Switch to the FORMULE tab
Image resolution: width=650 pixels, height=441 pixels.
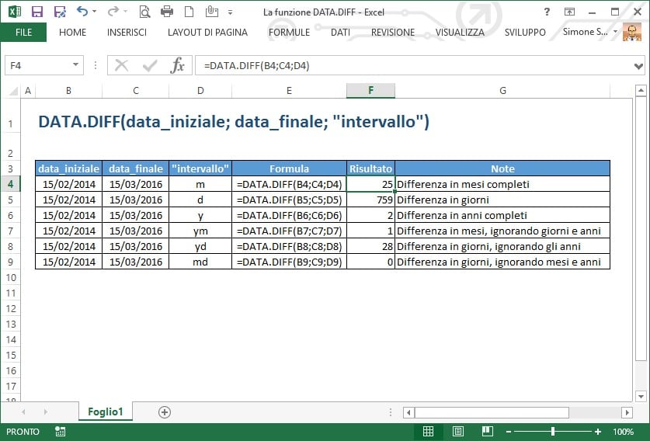point(289,32)
